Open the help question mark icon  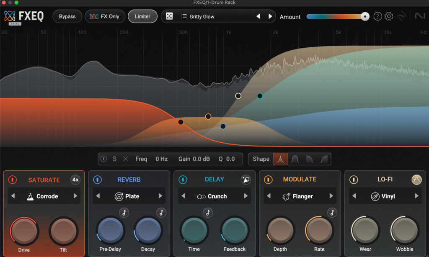377,16
